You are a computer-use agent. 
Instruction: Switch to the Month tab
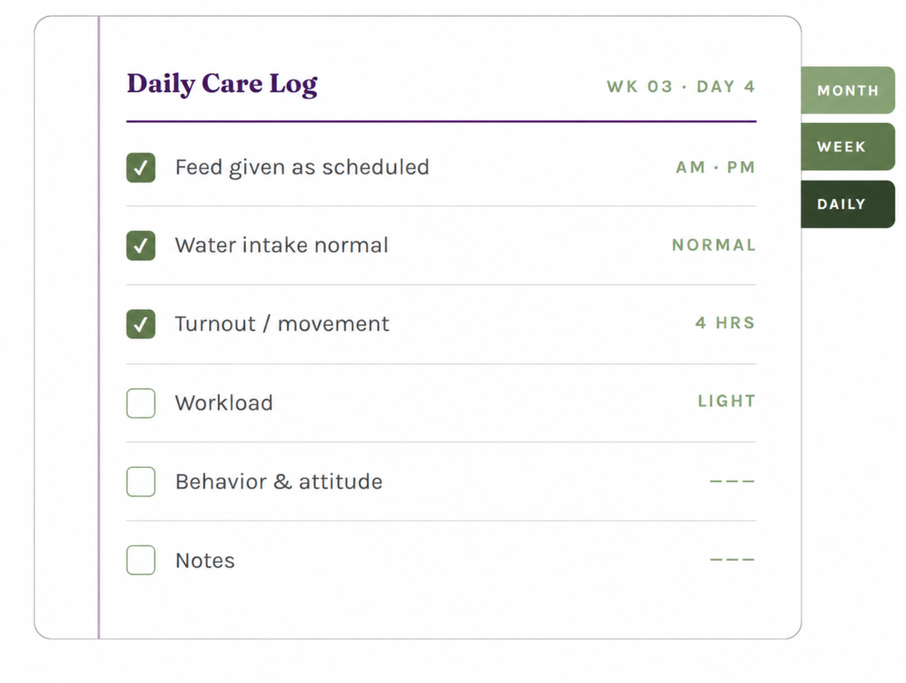coord(848,90)
